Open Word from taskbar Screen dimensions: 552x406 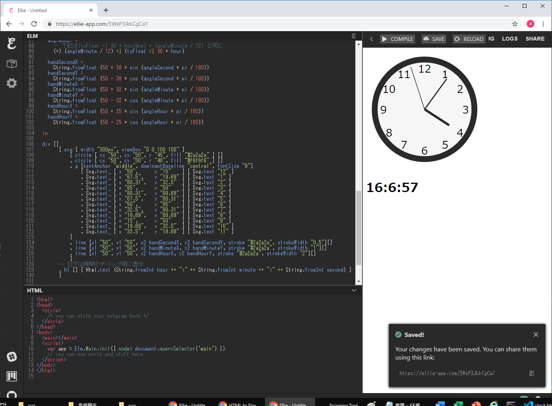pyautogui.click(x=440, y=403)
